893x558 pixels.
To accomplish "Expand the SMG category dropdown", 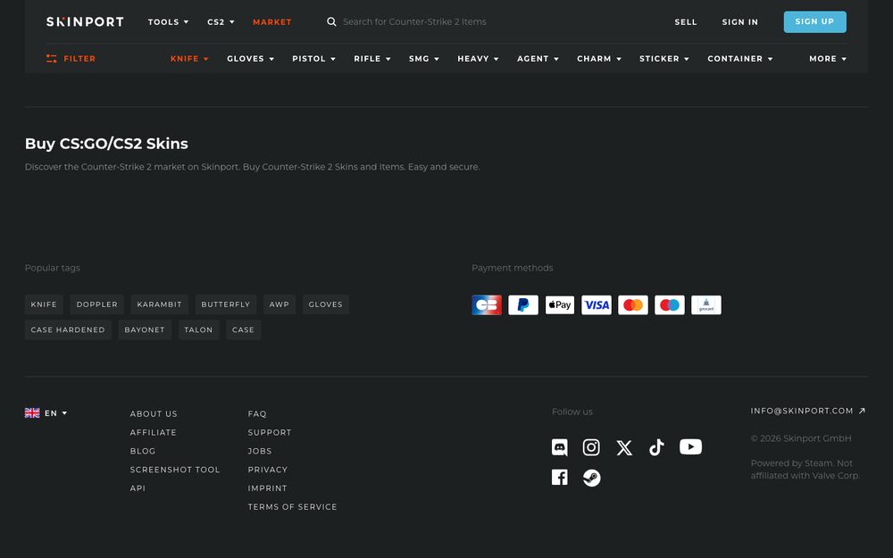I will click(x=424, y=59).
